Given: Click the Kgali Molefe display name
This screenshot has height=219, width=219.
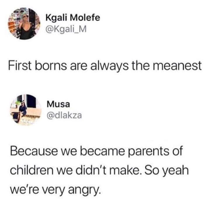Looking at the screenshot, I should tap(73, 18).
